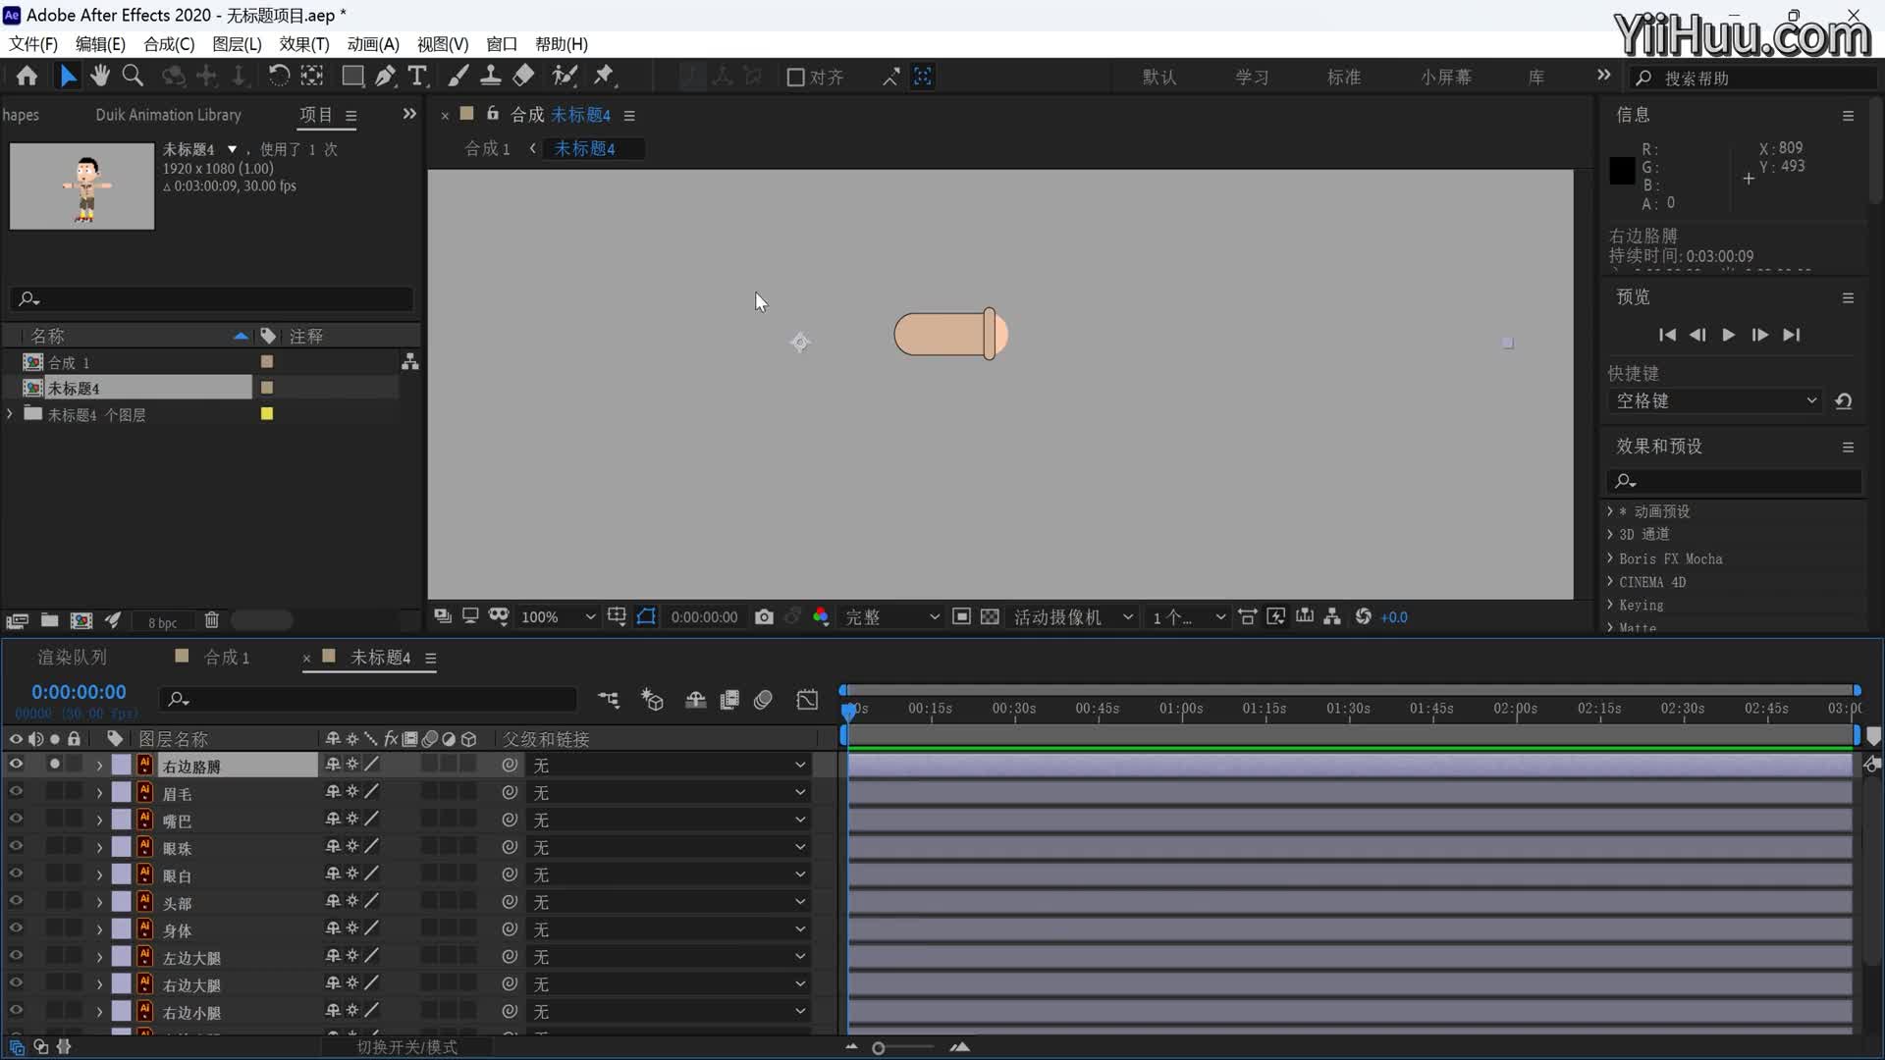
Task: Switch to 合成1 timeline tab
Action: 226,658
